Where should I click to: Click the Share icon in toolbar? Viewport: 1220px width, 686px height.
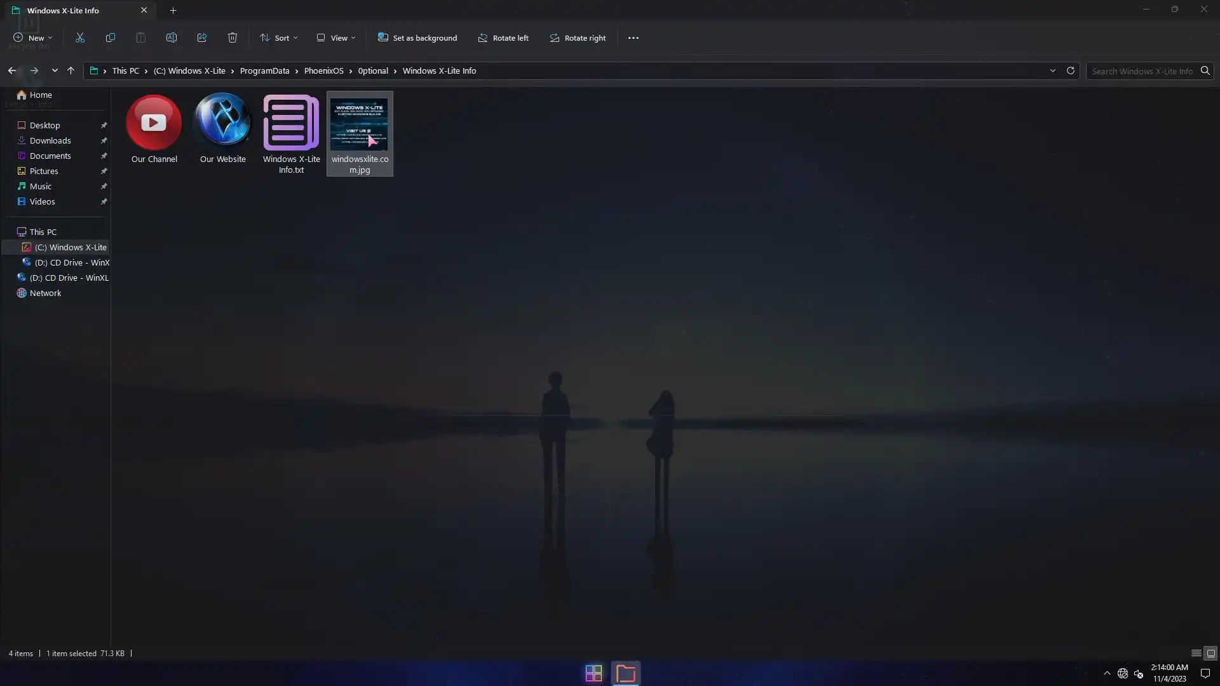pos(202,38)
